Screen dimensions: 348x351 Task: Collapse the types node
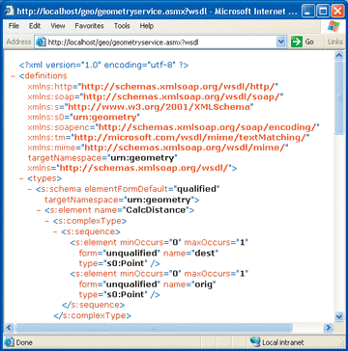tap(22, 178)
